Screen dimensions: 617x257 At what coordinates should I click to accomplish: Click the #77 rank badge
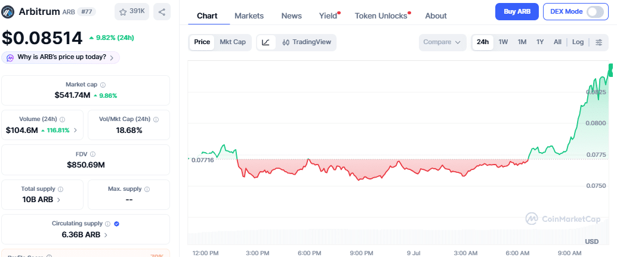[86, 11]
